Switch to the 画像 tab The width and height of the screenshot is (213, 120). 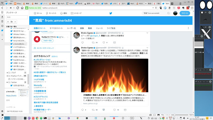click(x=82, y=28)
